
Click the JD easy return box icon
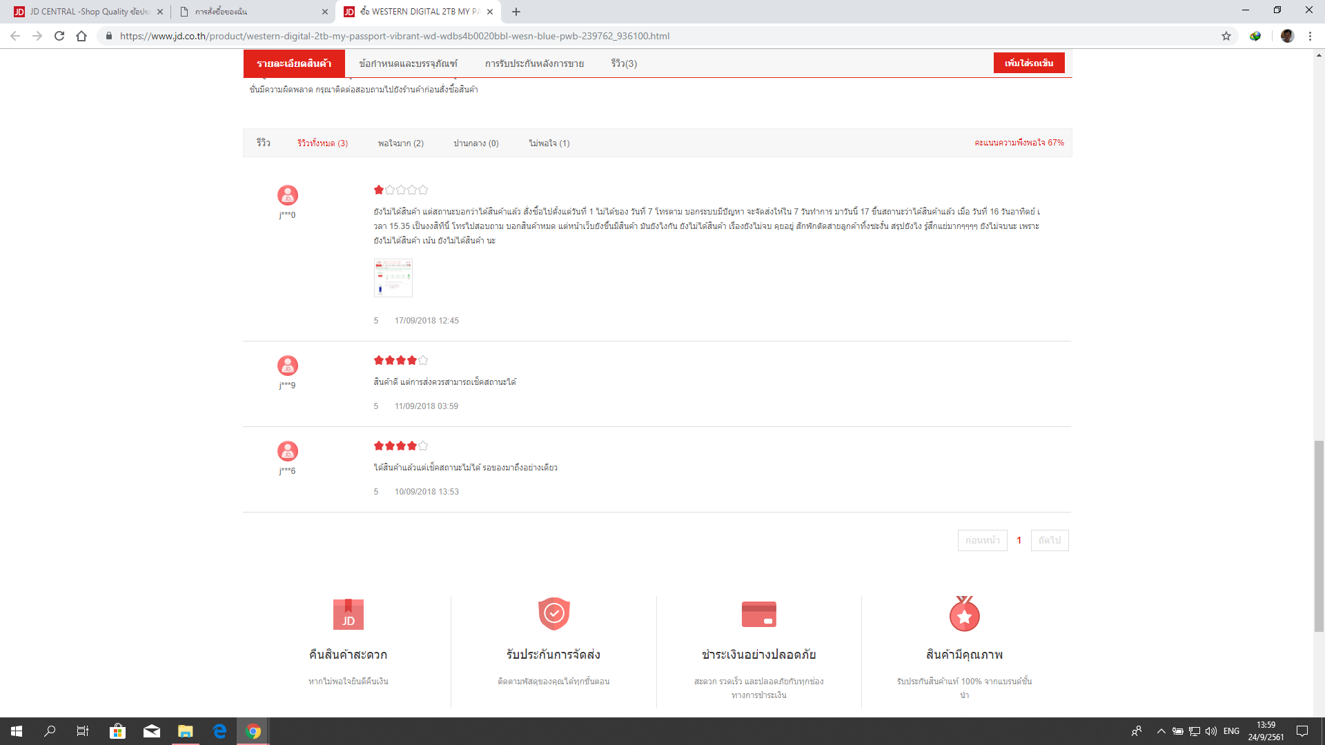tap(348, 614)
